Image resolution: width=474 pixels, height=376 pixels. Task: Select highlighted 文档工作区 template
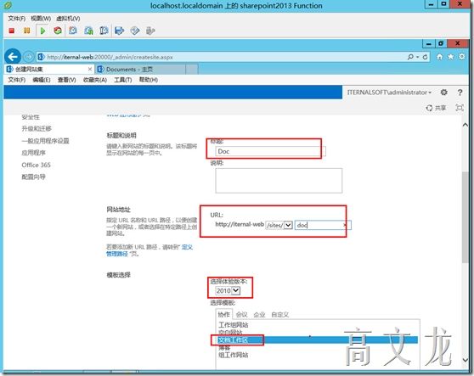point(318,340)
